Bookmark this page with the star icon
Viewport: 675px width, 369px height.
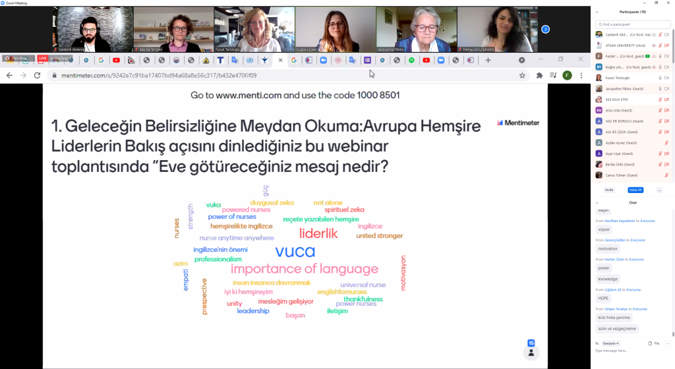coord(522,76)
